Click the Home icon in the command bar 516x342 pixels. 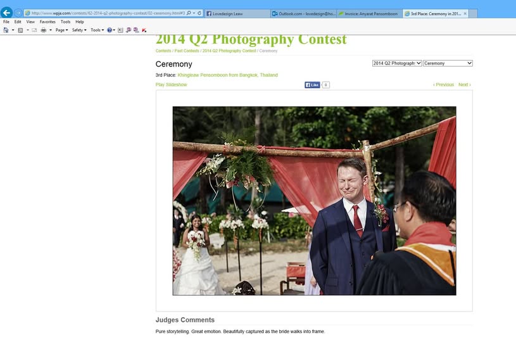point(6,30)
